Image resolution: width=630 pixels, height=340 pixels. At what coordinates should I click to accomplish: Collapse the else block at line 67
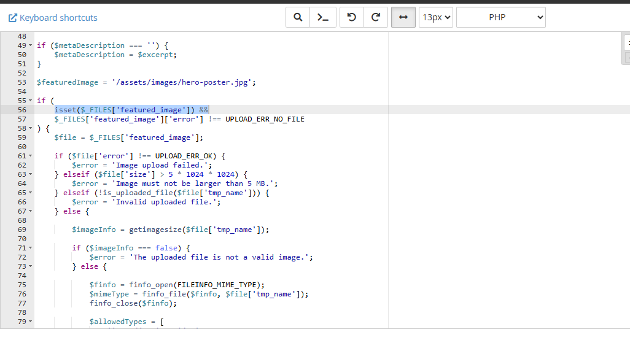tap(31, 211)
